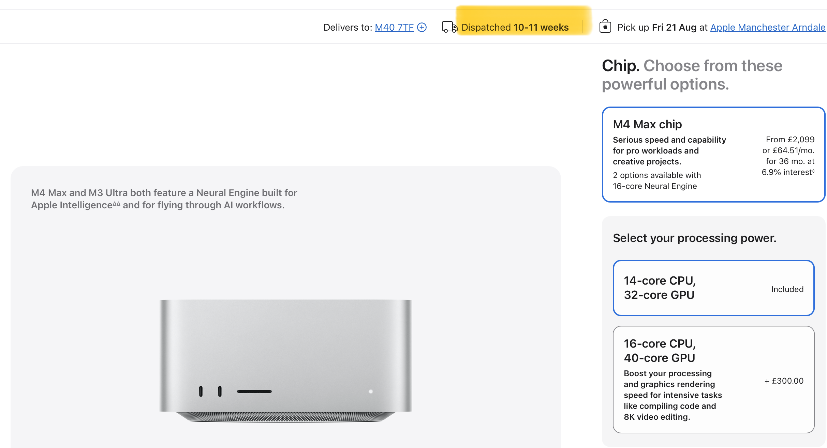The height and width of the screenshot is (448, 827).
Task: Select the M4 Max chip option
Action: (713, 155)
